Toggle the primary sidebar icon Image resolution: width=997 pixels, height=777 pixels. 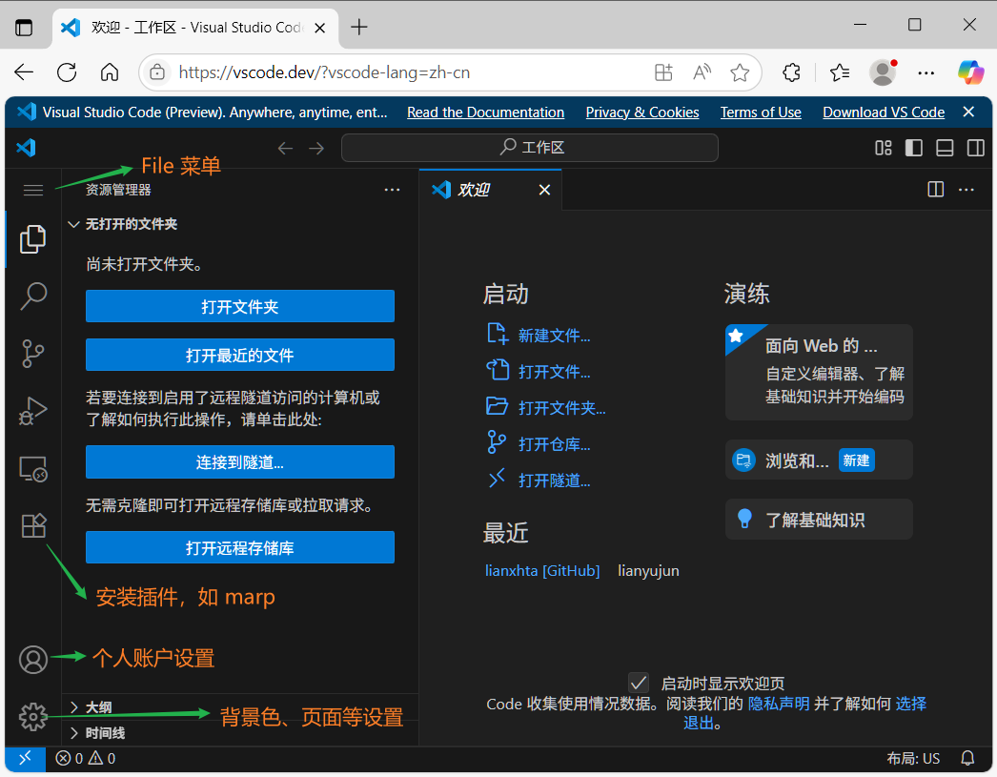[x=912, y=148]
